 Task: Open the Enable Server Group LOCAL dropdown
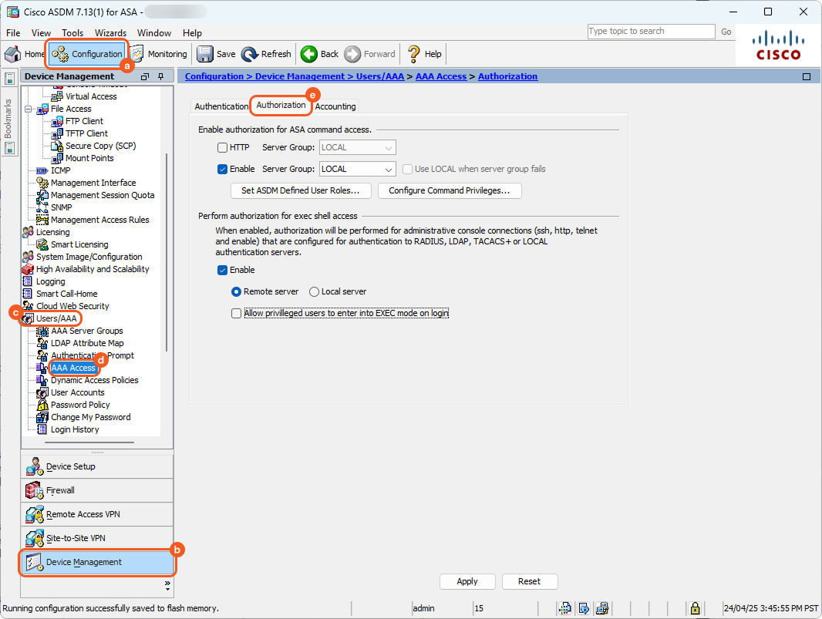pos(389,169)
